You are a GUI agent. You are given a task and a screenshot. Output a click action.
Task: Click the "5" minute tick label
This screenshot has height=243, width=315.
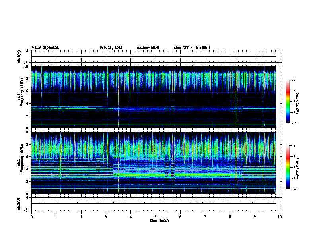156,217
